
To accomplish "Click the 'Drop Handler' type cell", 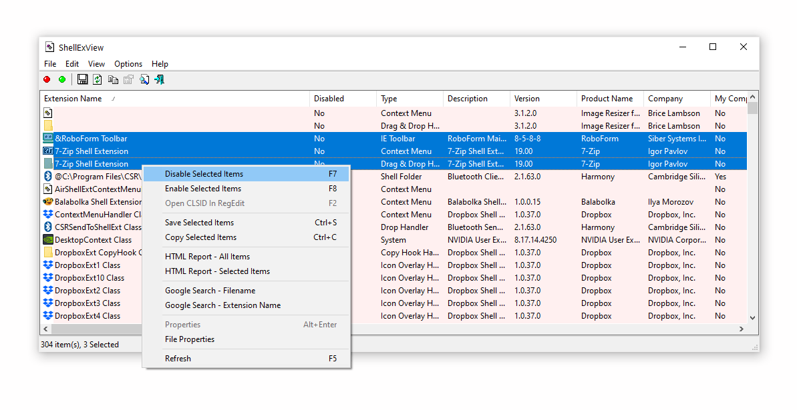I will [x=405, y=227].
